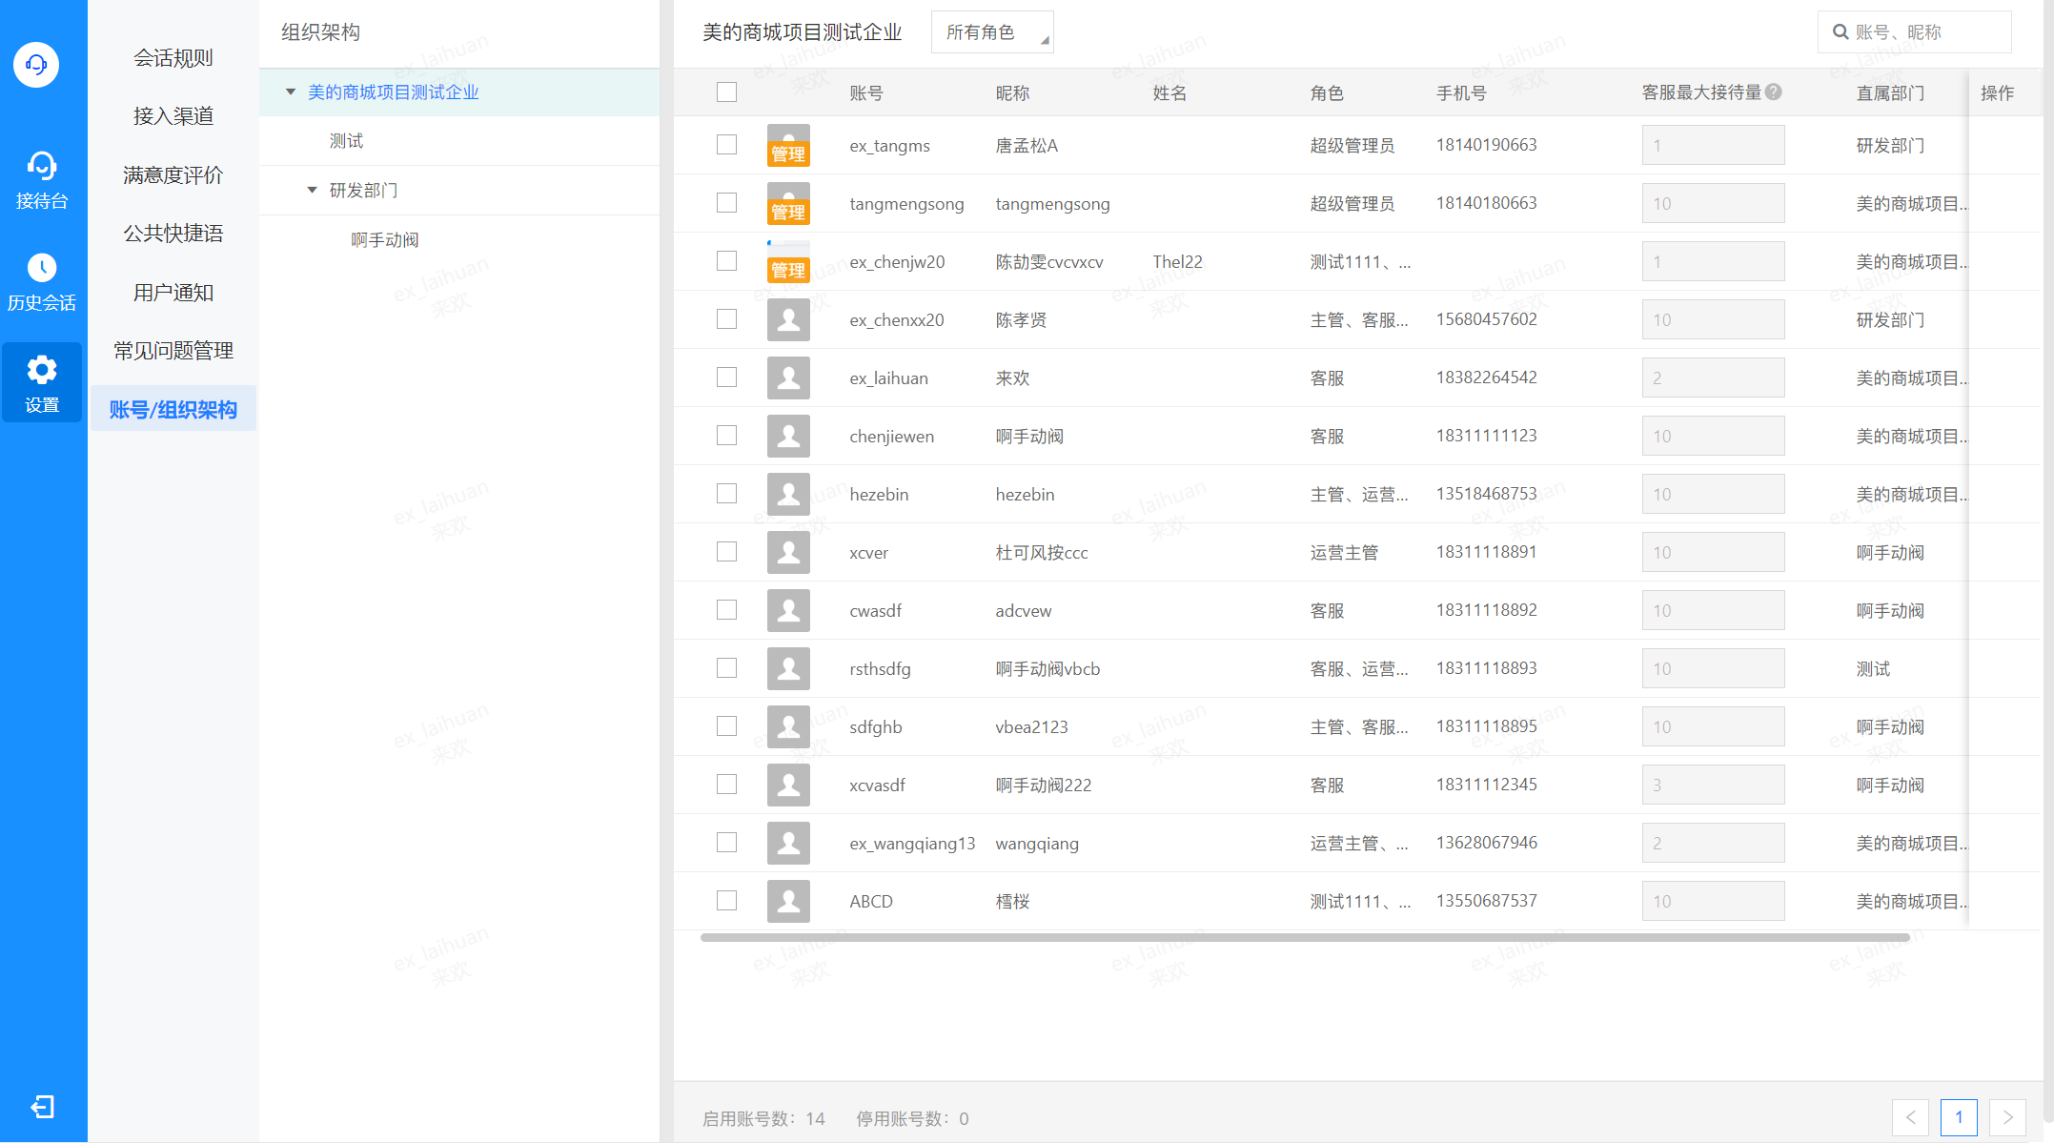Click avatar of rsthsdfg account
2054x1143 pixels.
pos(788,669)
